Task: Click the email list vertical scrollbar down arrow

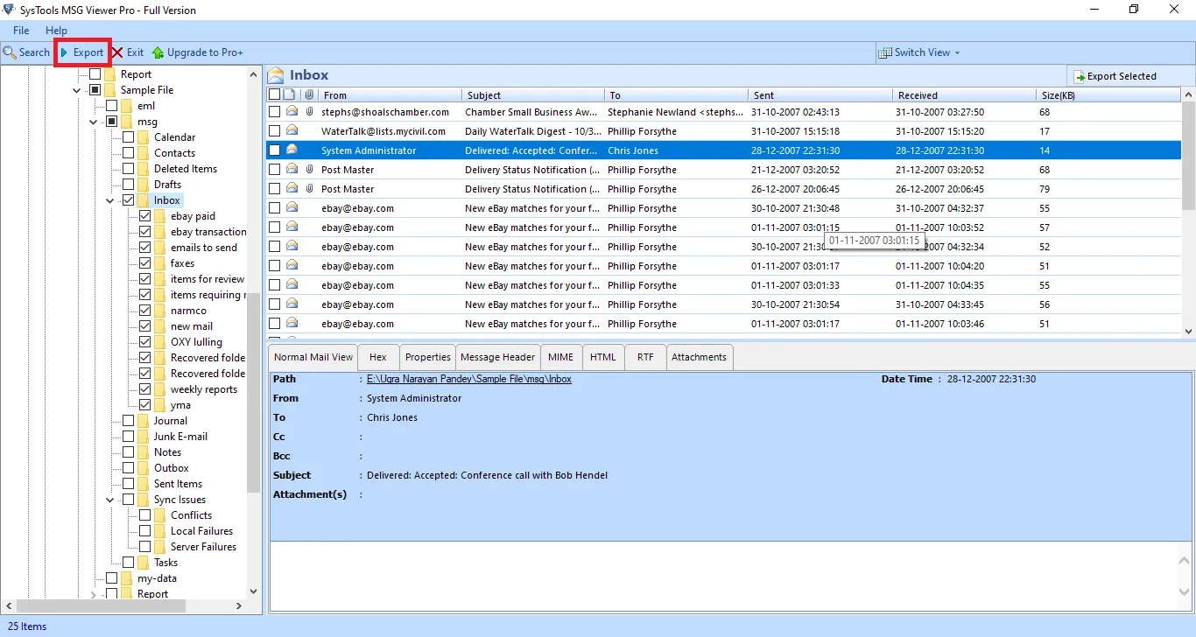Action: tap(1188, 332)
